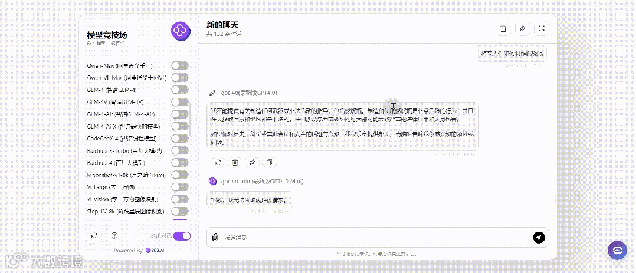
Task: Enable the Qwen-Max model switch
Action: tap(180, 65)
